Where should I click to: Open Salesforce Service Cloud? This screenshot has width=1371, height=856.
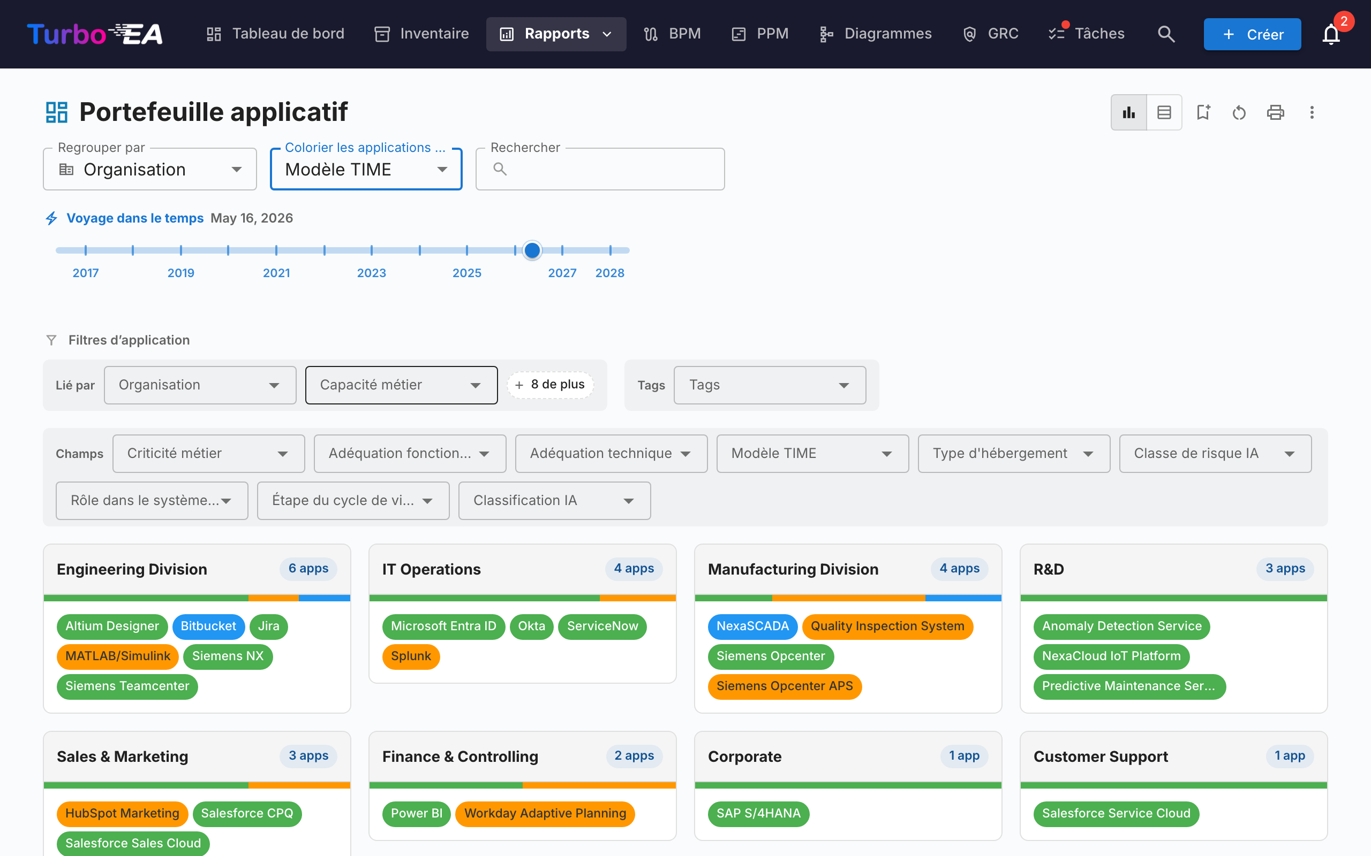point(1116,814)
